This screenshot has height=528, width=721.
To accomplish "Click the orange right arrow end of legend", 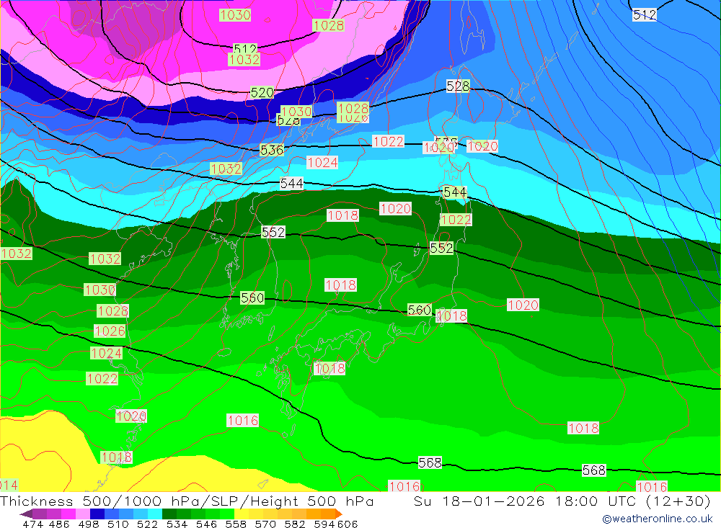I will coord(338,514).
